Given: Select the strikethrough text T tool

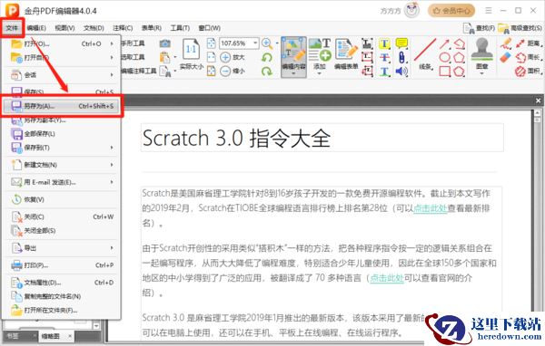Looking at the screenshot, I should point(384,58).
